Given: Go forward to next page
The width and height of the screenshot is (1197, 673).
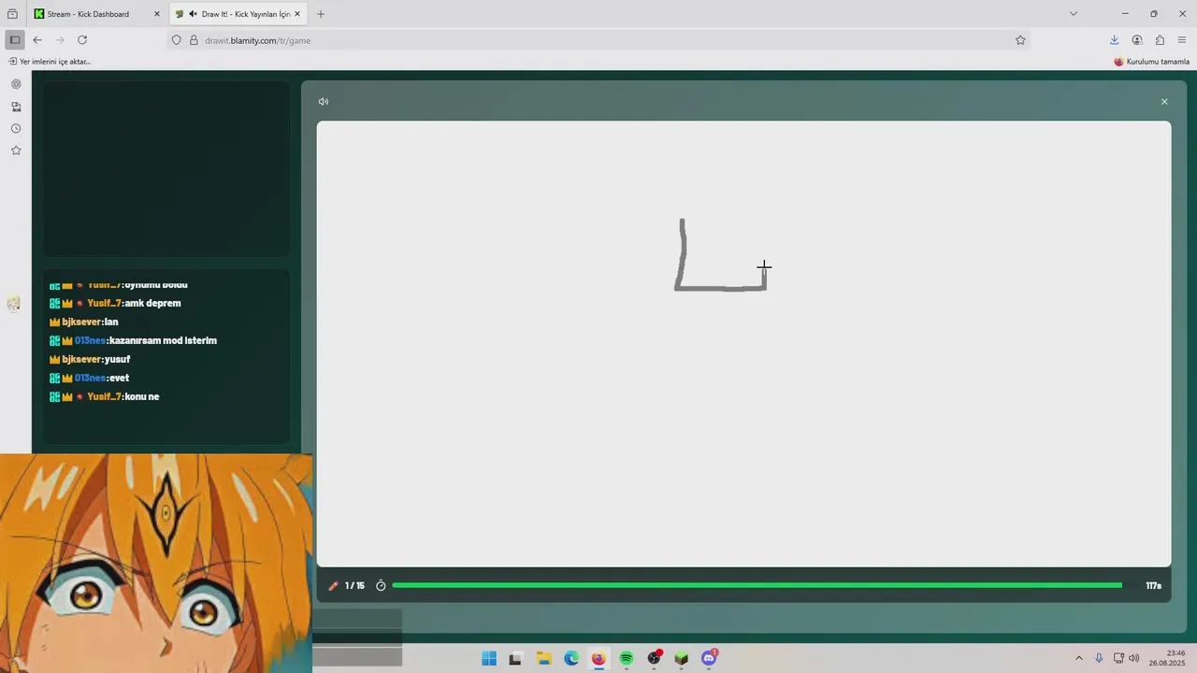Looking at the screenshot, I should click(x=60, y=40).
